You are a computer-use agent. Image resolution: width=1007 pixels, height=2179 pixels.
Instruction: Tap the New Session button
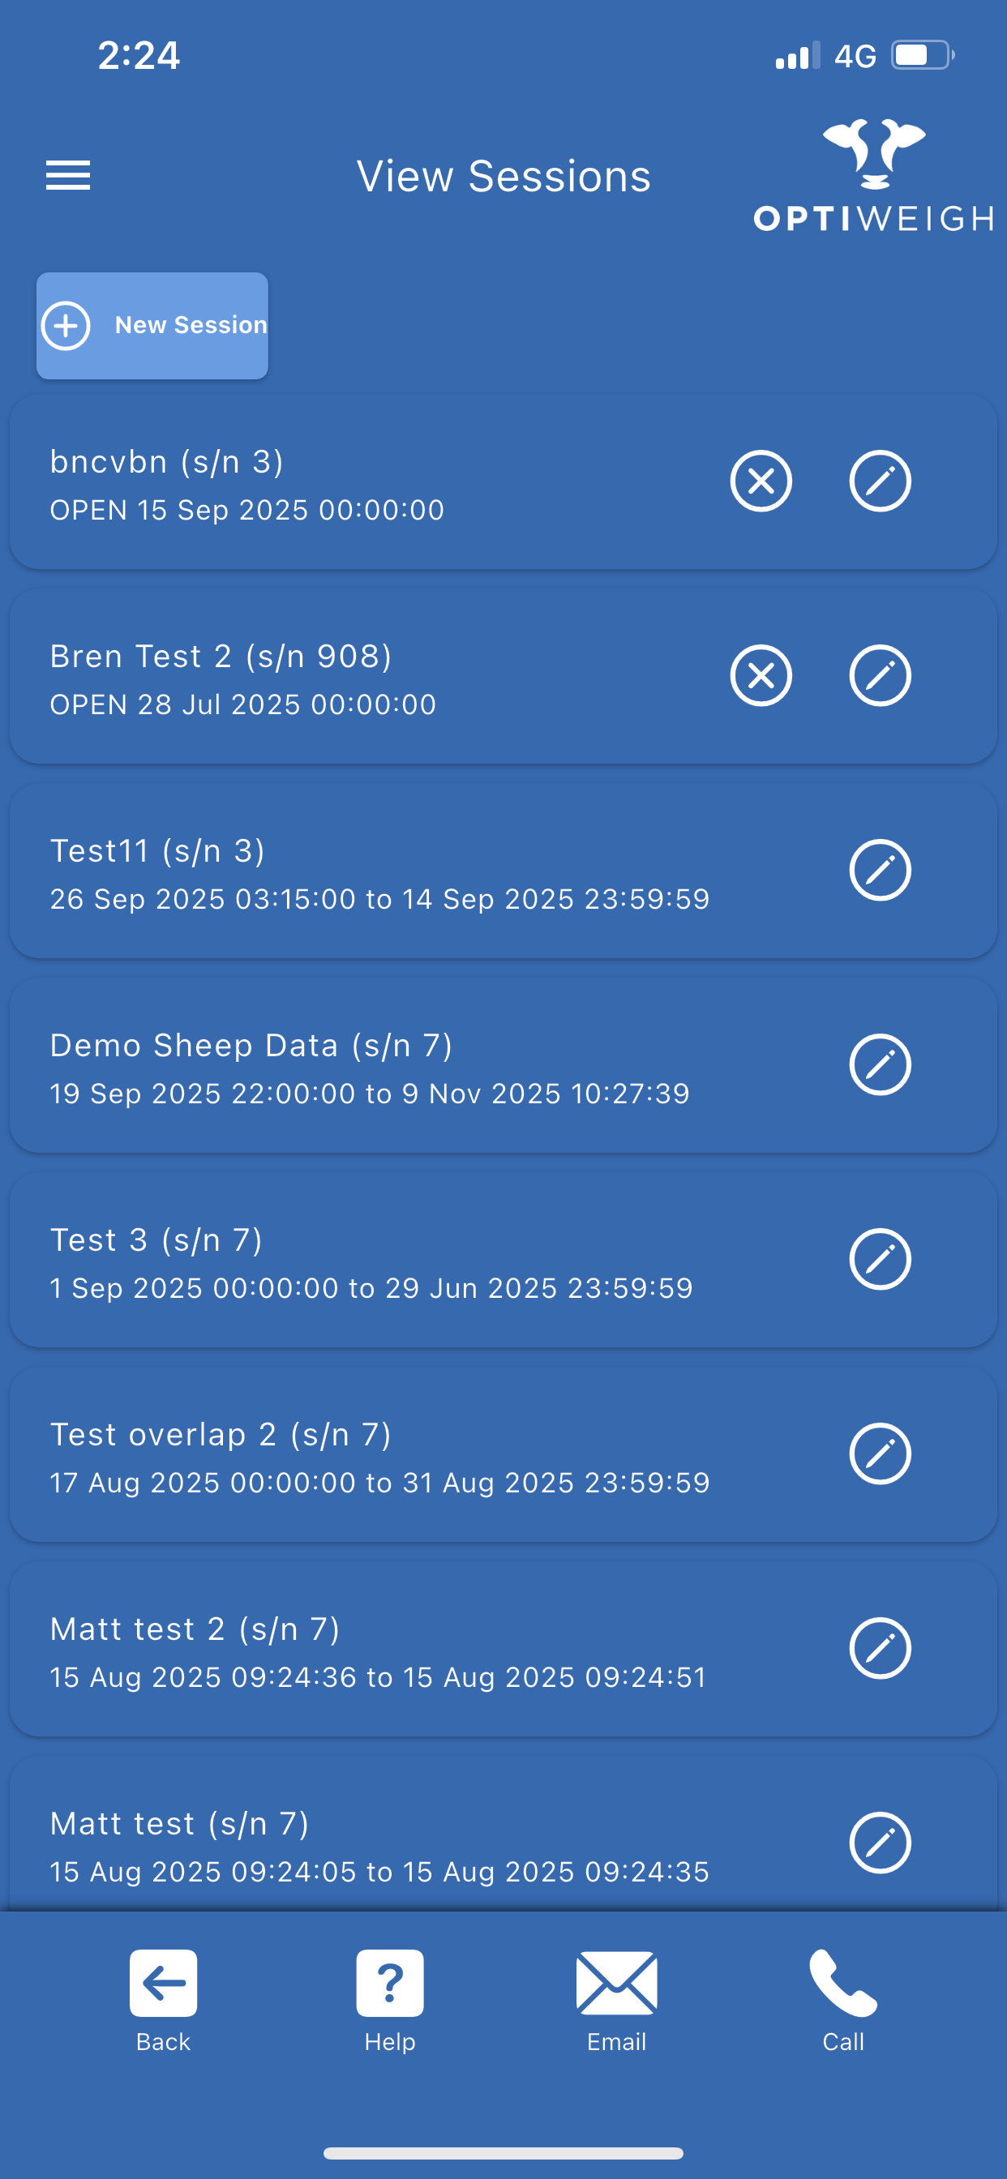[152, 326]
